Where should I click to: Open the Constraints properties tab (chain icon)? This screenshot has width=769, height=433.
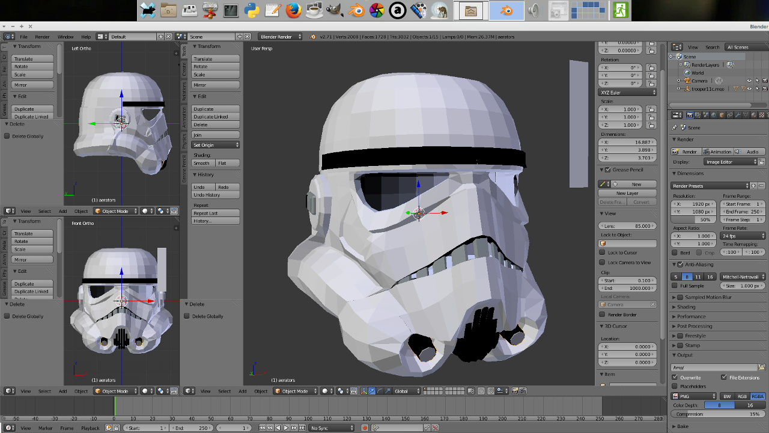[730, 115]
